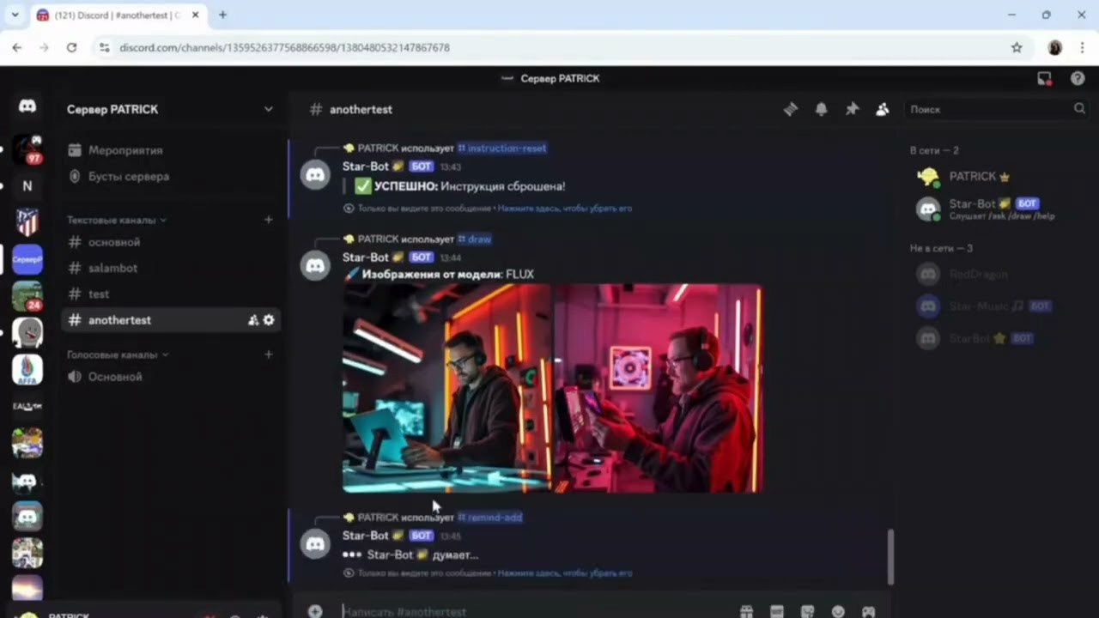
Task: Dismiss the instruction-reset message via its link
Action: pos(564,209)
